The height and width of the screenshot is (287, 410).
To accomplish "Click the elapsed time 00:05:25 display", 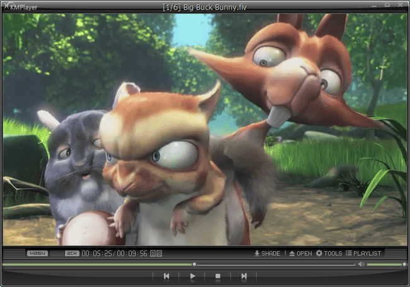I will 97,254.
